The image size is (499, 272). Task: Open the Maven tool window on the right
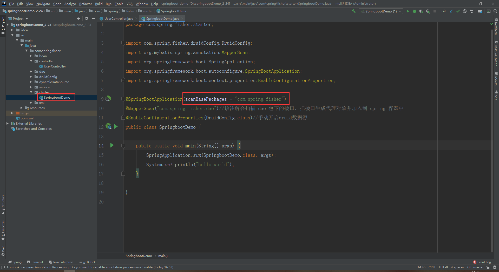tap(496, 79)
